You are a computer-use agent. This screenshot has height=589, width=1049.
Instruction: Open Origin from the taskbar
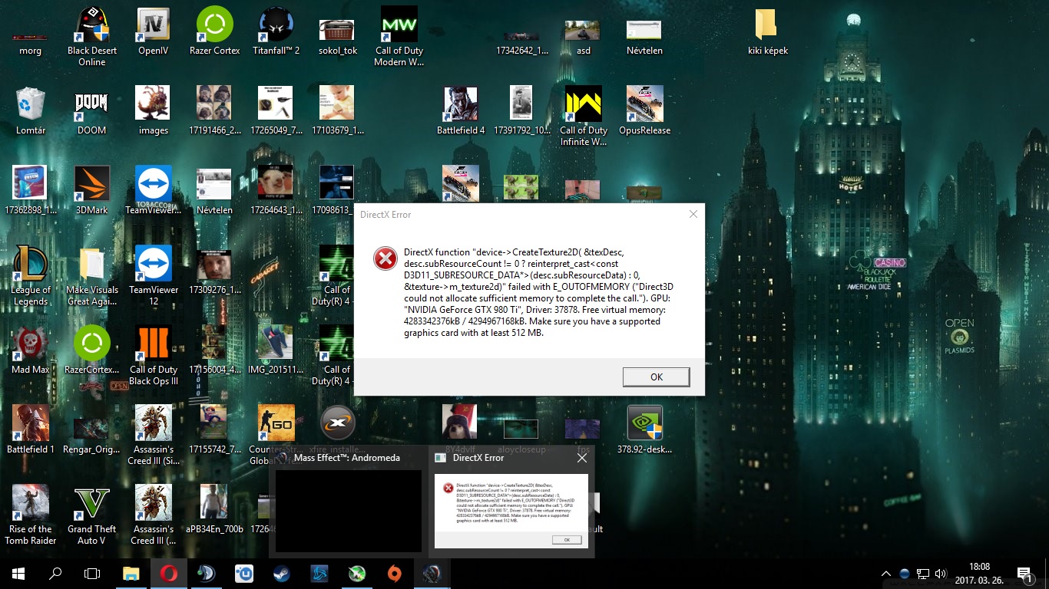pos(393,573)
